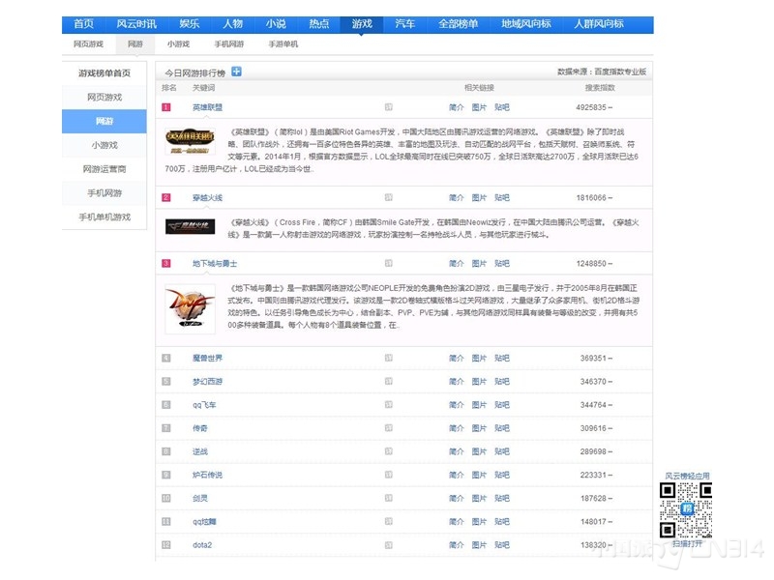Expand details icon in 逆战 row
The width and height of the screenshot is (774, 580).
pyautogui.click(x=389, y=451)
